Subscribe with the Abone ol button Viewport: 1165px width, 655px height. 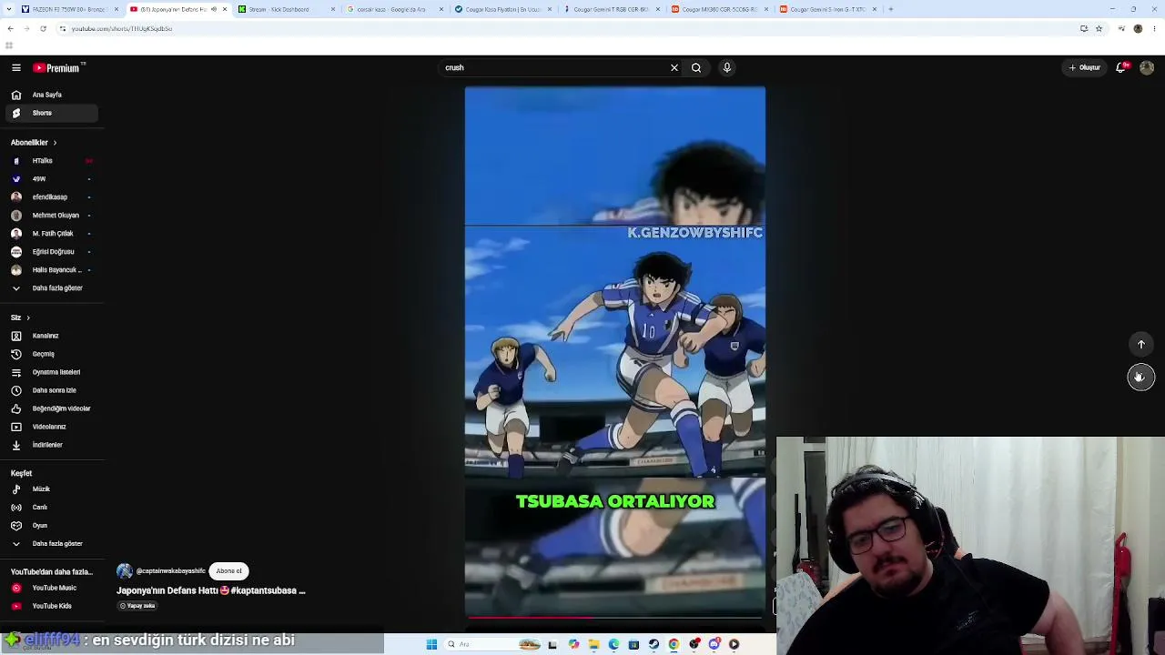click(228, 571)
